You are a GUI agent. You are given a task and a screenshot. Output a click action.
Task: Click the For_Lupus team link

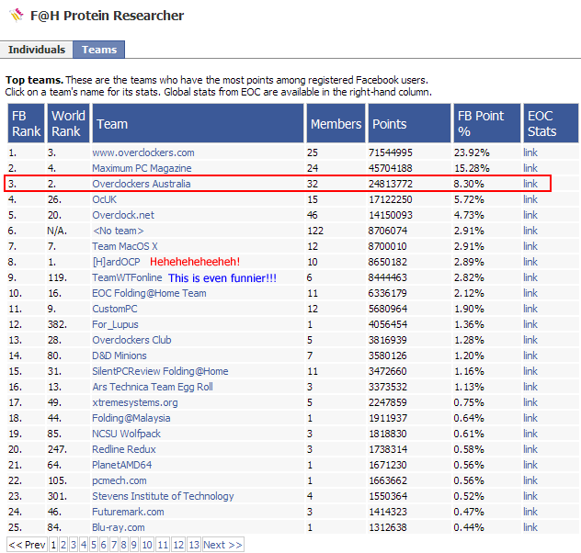[115, 324]
